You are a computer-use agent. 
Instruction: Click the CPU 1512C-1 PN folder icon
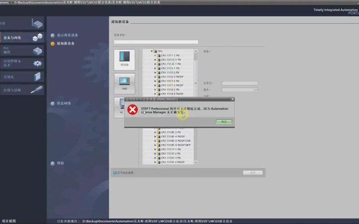tap(158, 64)
